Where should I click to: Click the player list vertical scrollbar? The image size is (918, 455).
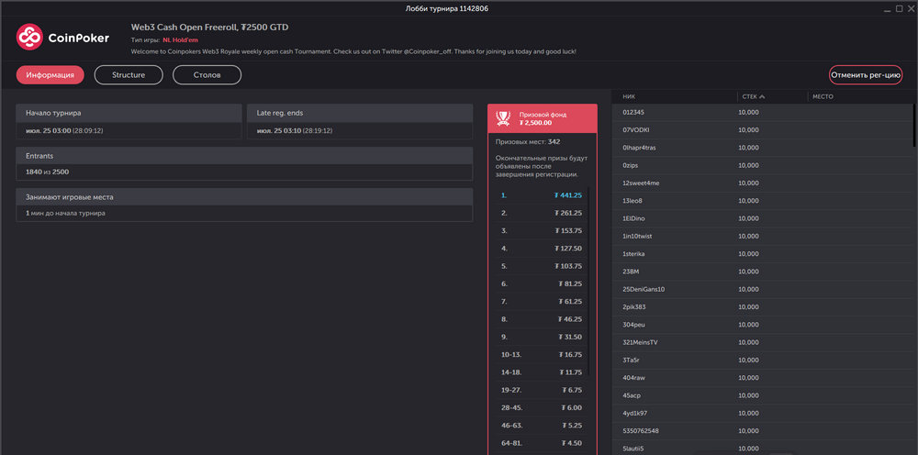pos(914,125)
